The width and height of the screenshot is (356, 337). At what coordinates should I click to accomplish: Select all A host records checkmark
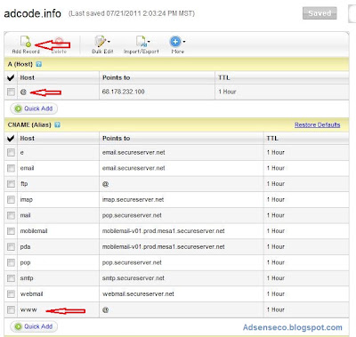pos(11,77)
